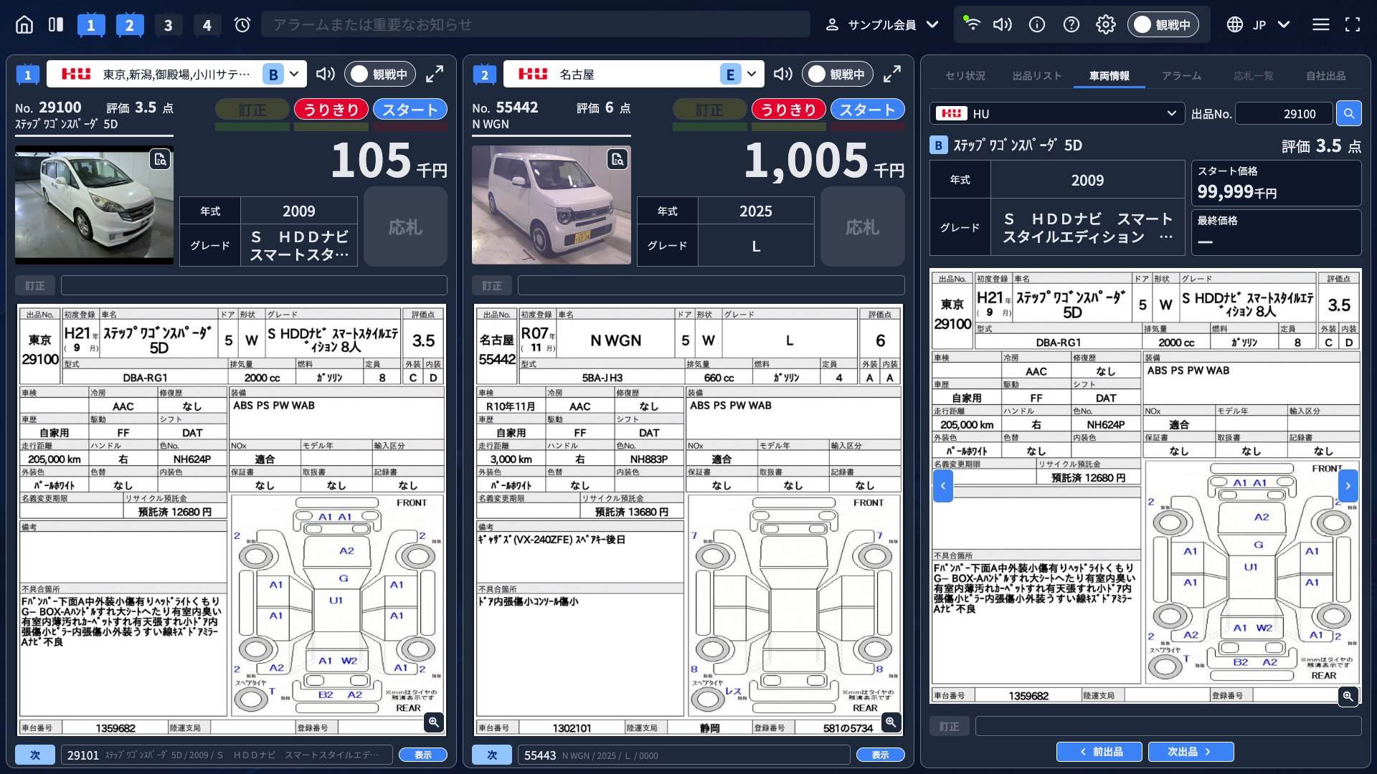Switch to the アラーム tab

click(x=1181, y=75)
